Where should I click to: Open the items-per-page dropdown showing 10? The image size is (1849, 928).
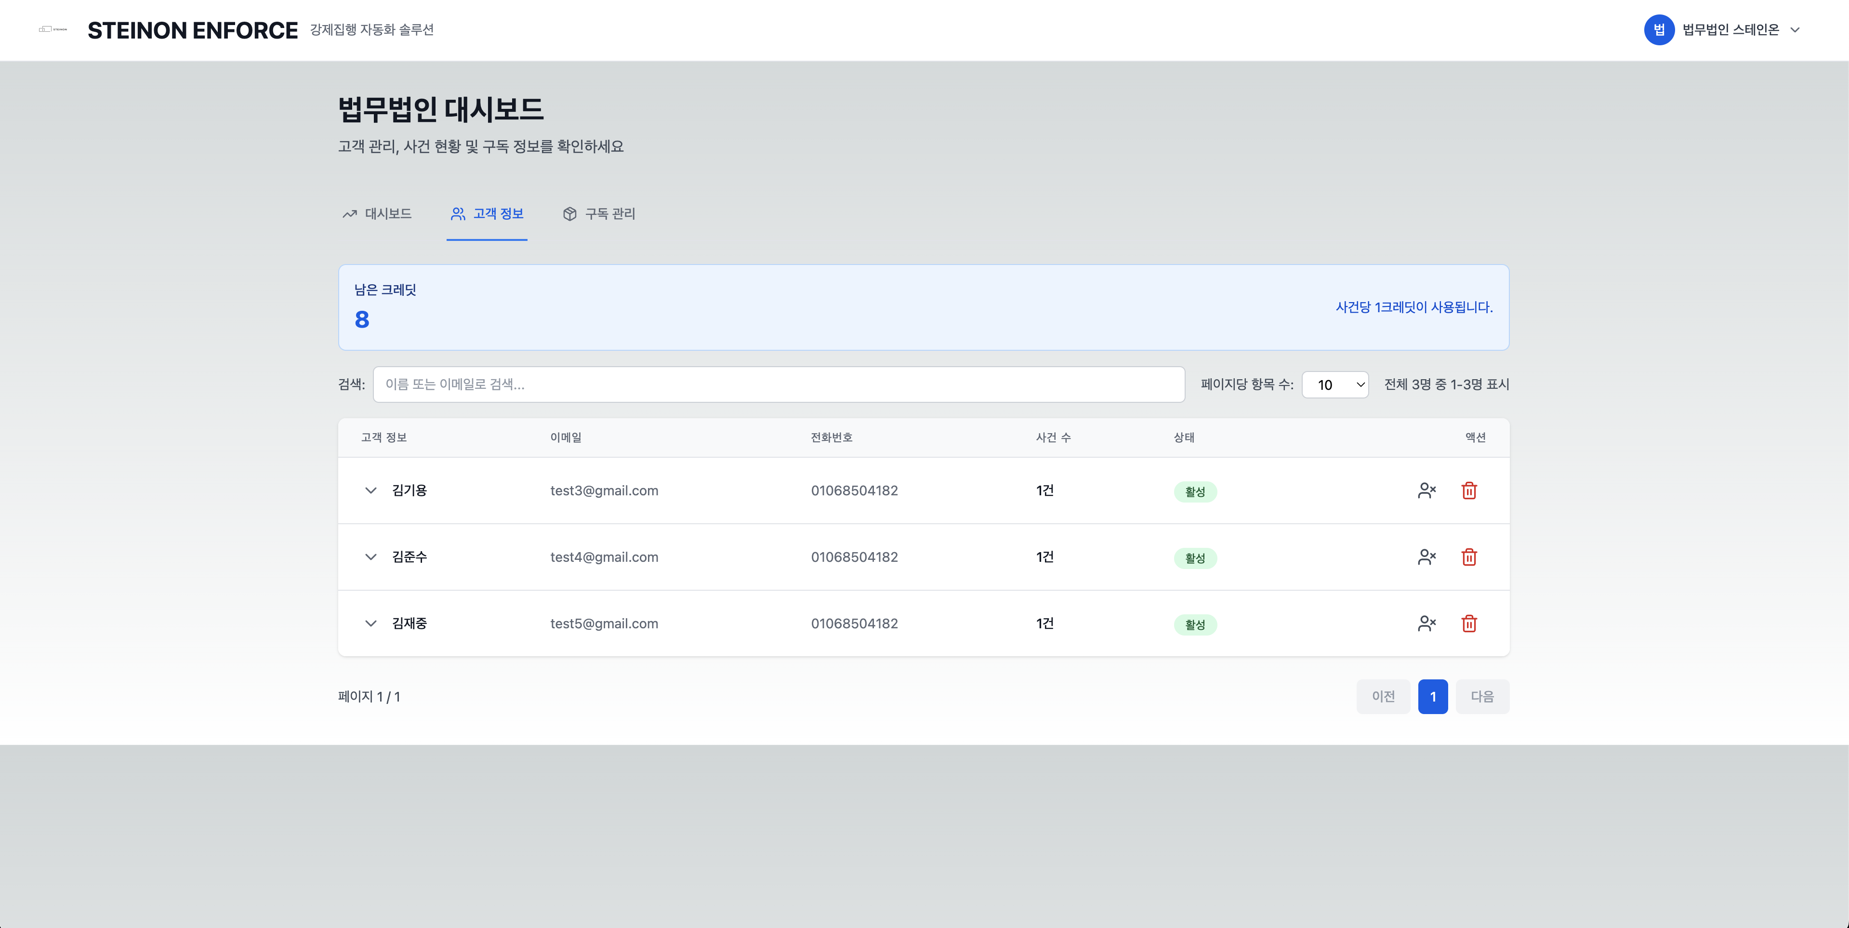[x=1335, y=384]
